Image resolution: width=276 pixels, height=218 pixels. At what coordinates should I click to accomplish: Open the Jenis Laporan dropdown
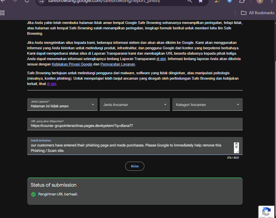click(62, 105)
